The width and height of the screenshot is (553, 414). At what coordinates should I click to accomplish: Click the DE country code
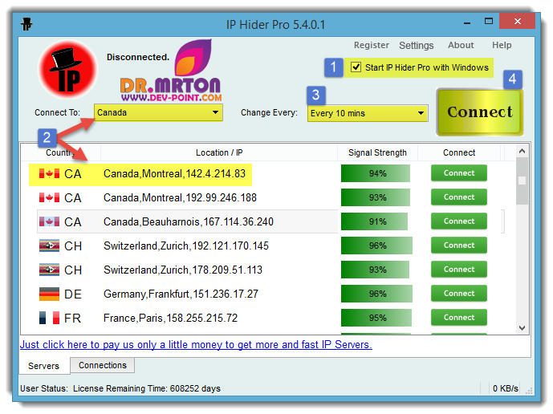pos(73,294)
